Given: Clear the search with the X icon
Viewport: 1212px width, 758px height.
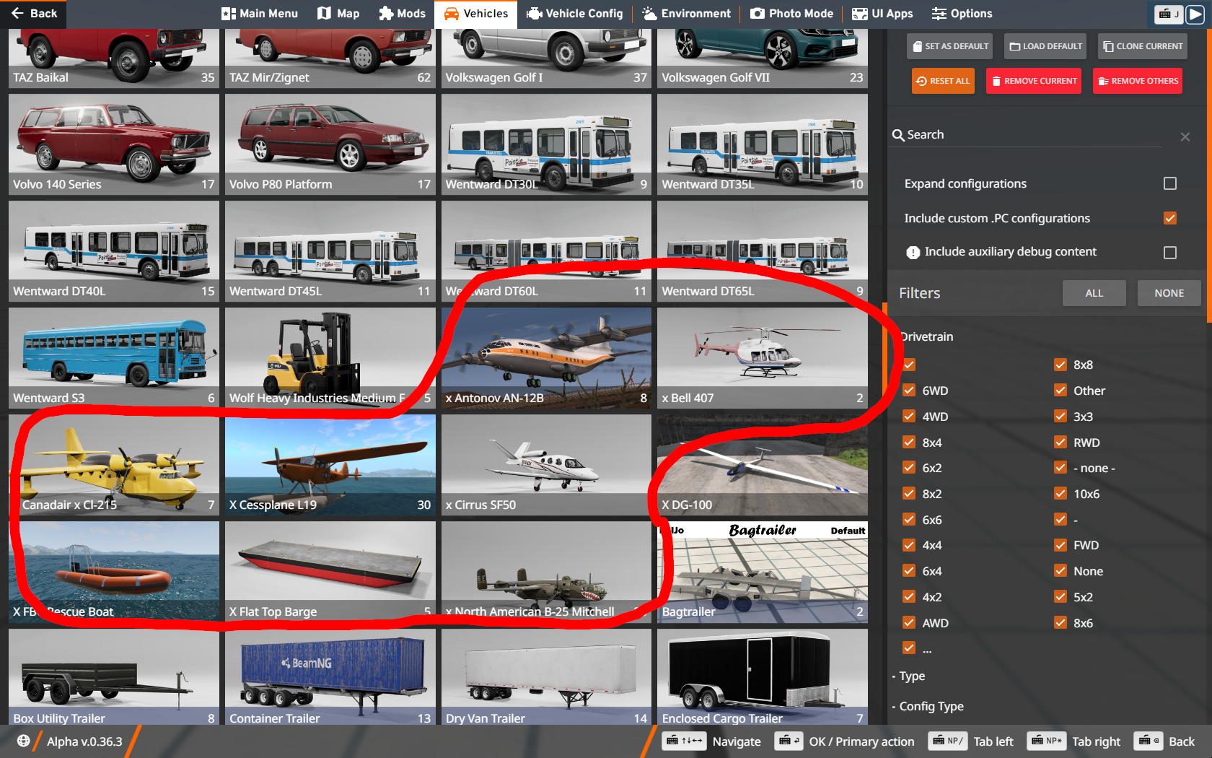Looking at the screenshot, I should point(1185,136).
